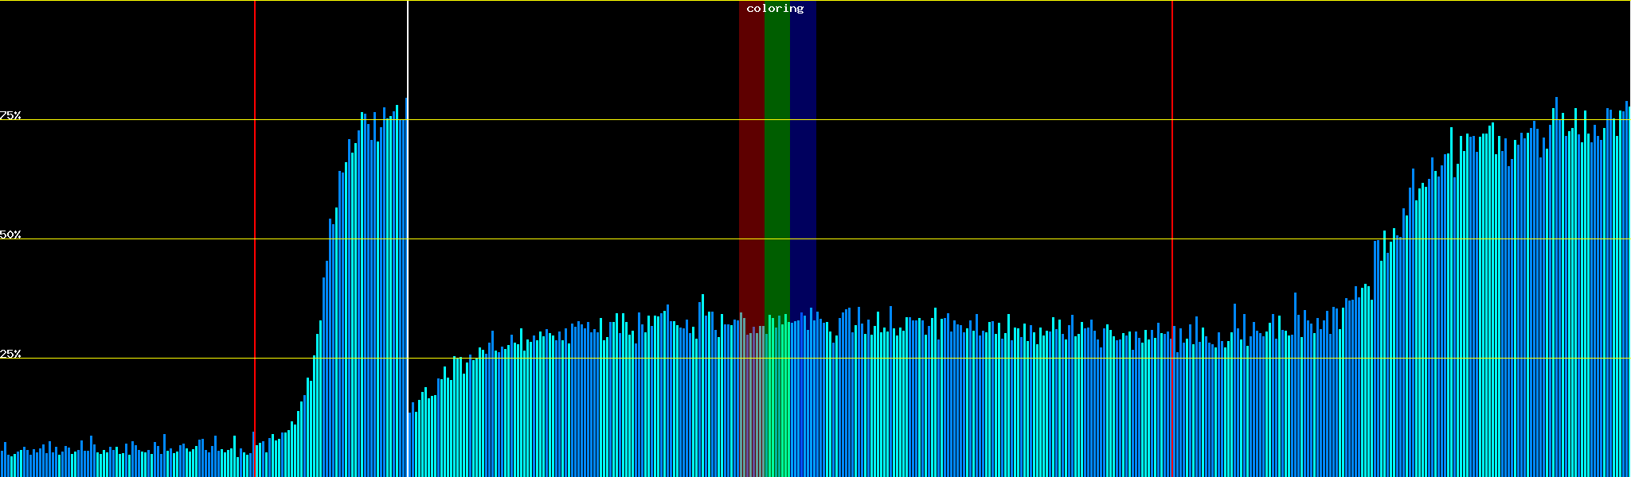Image resolution: width=1631 pixels, height=477 pixels.
Task: Click the leftmost red vertical marker line
Action: click(255, 199)
